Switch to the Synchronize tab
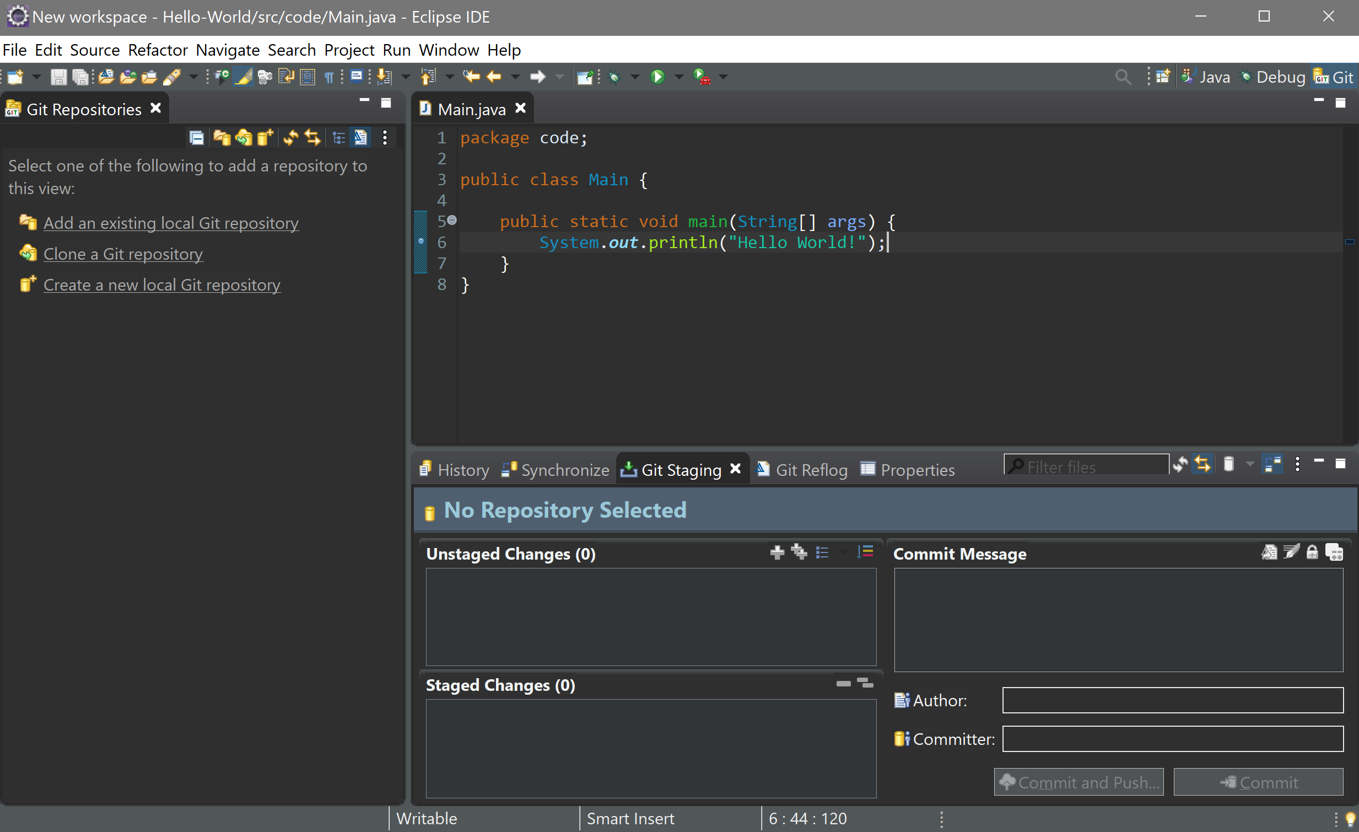The height and width of the screenshot is (832, 1359). (x=554, y=470)
